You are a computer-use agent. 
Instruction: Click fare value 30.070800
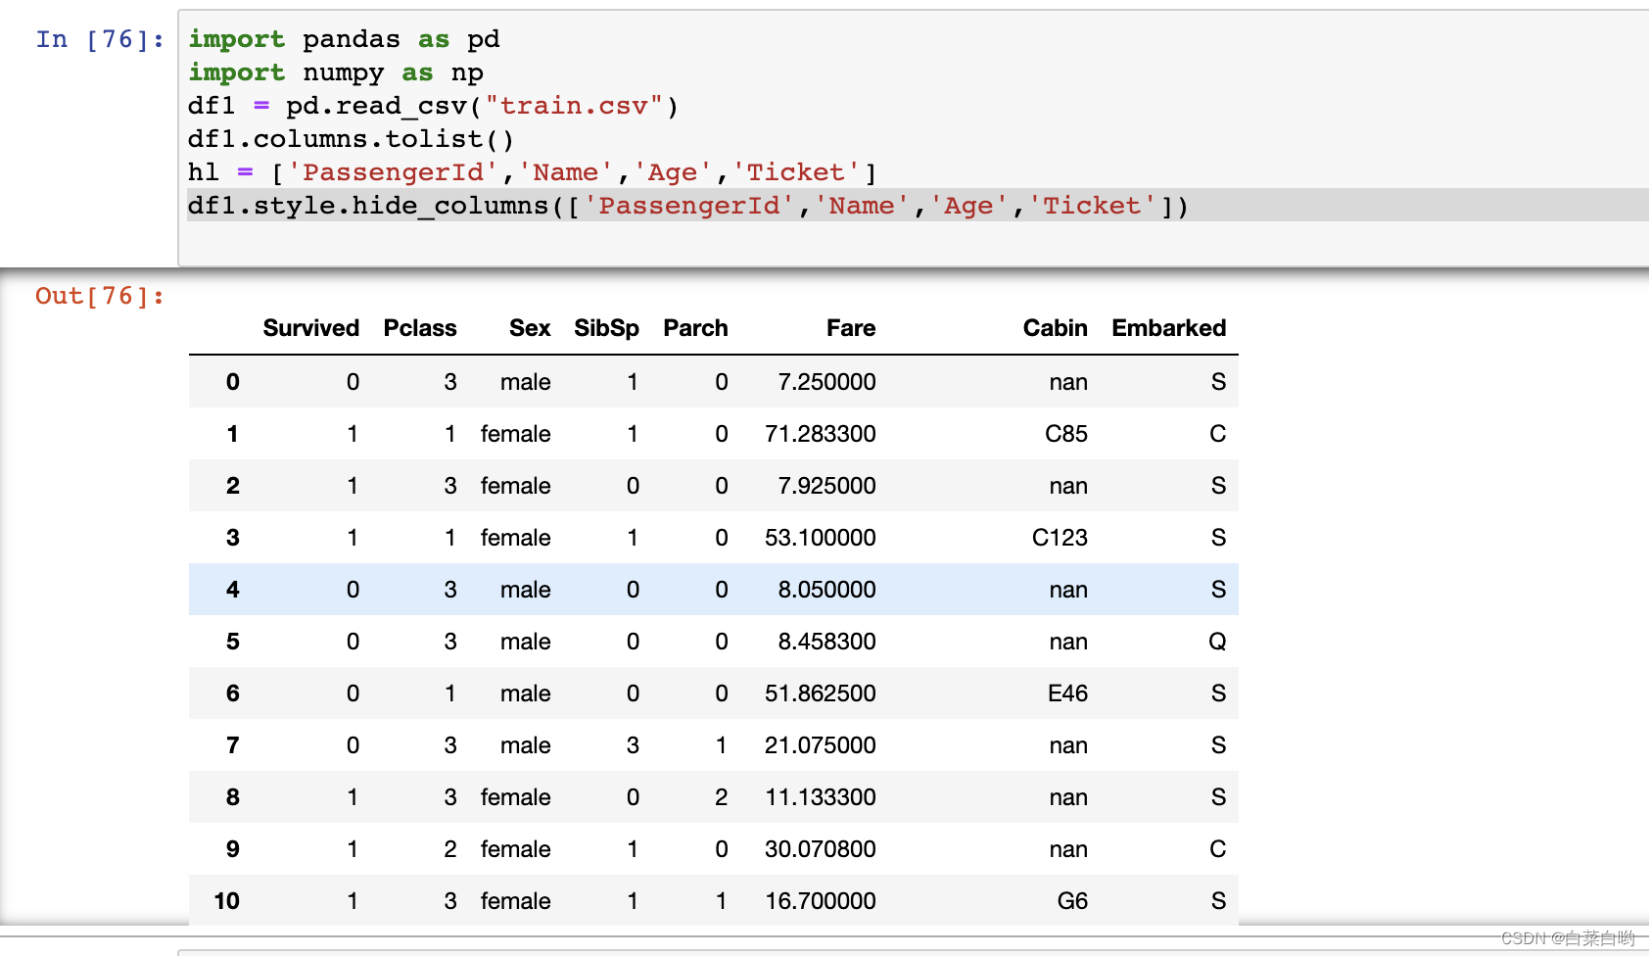click(820, 849)
